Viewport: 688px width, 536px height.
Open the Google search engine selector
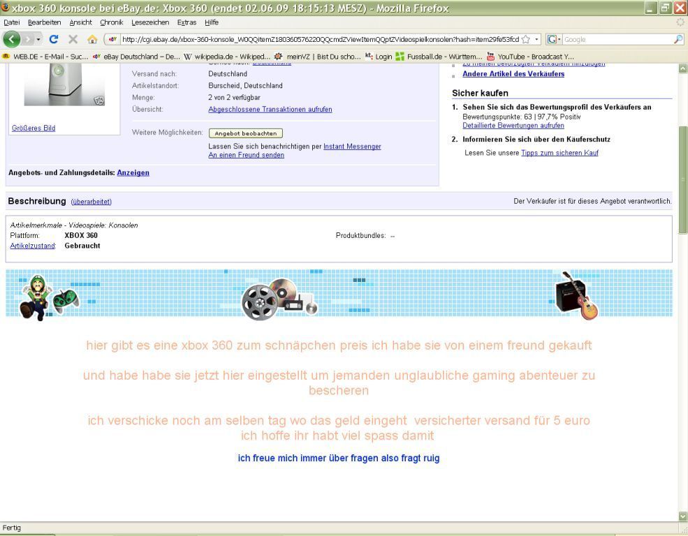[x=553, y=40]
